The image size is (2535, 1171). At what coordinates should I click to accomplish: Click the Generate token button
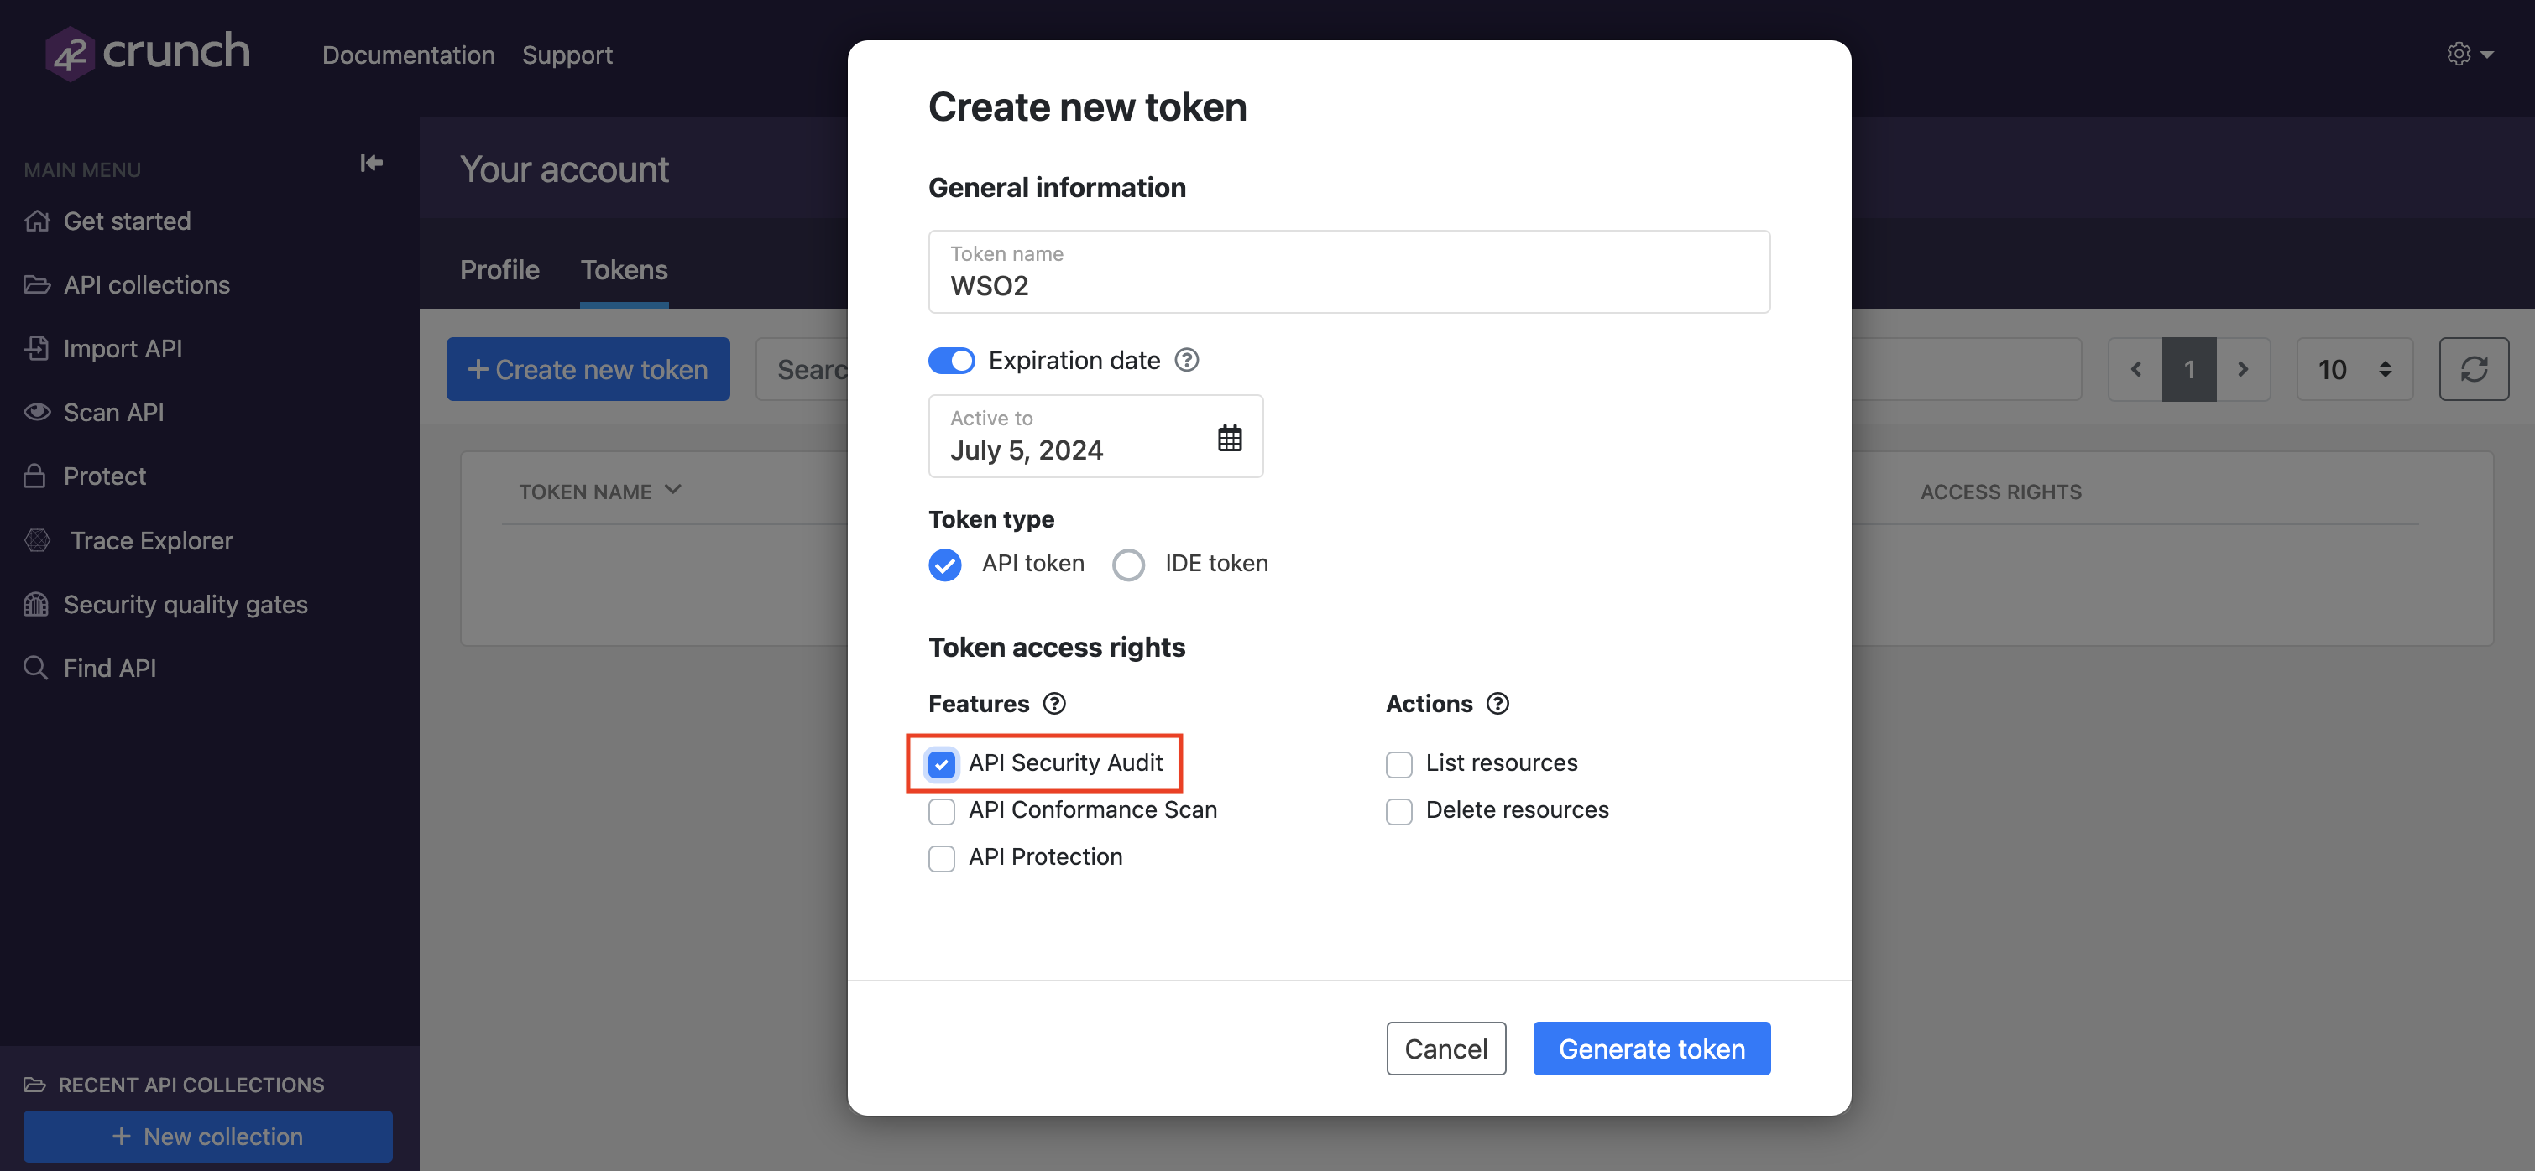click(x=1650, y=1048)
